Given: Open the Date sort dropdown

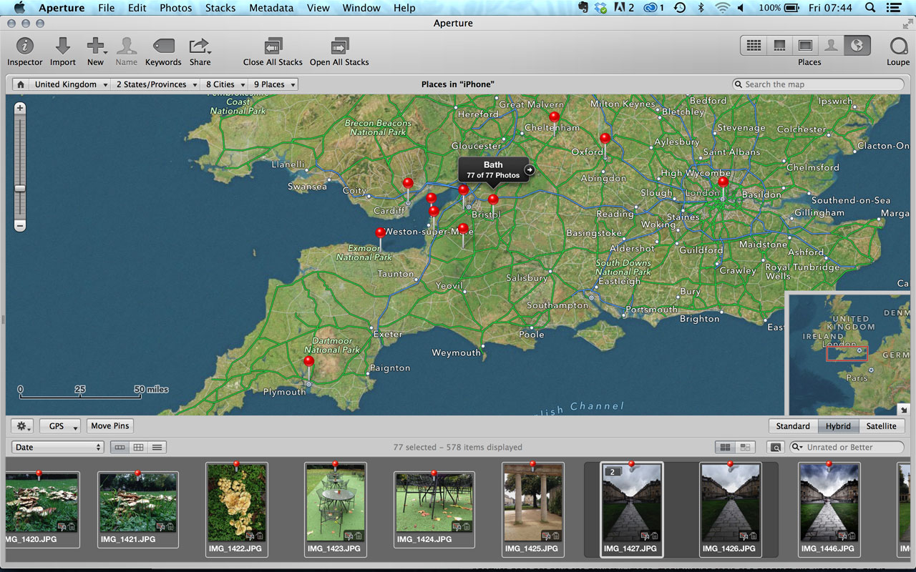Looking at the screenshot, I should [x=58, y=447].
